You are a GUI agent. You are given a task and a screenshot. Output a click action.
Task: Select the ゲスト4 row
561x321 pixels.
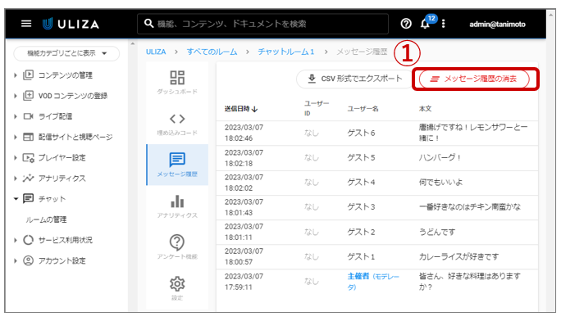[x=377, y=183]
